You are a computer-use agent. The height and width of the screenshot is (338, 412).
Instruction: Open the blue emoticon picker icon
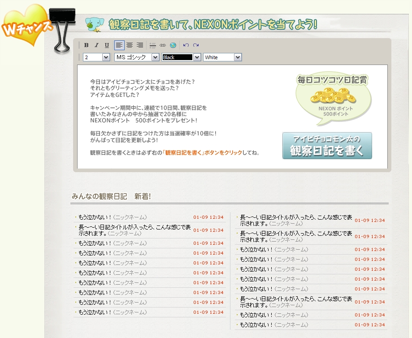(173, 45)
